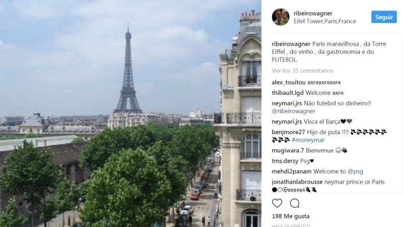Visit tms.dersy's profile

pyautogui.click(x=285, y=161)
